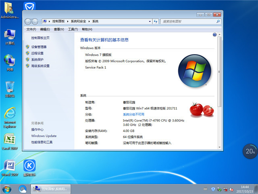The width and height of the screenshot is (258, 194).
Task: Open 远程设置 link
Action: [37, 53]
